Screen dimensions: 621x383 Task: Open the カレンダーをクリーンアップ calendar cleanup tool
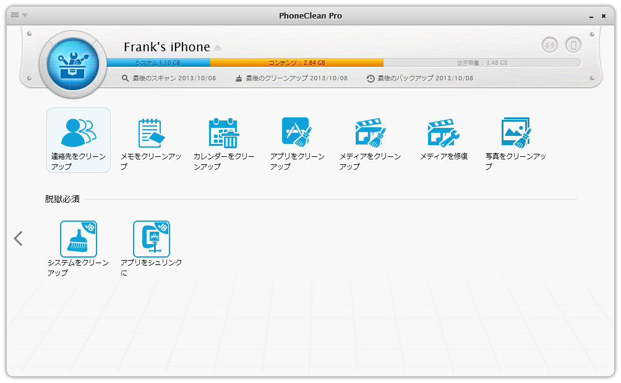[x=224, y=144]
